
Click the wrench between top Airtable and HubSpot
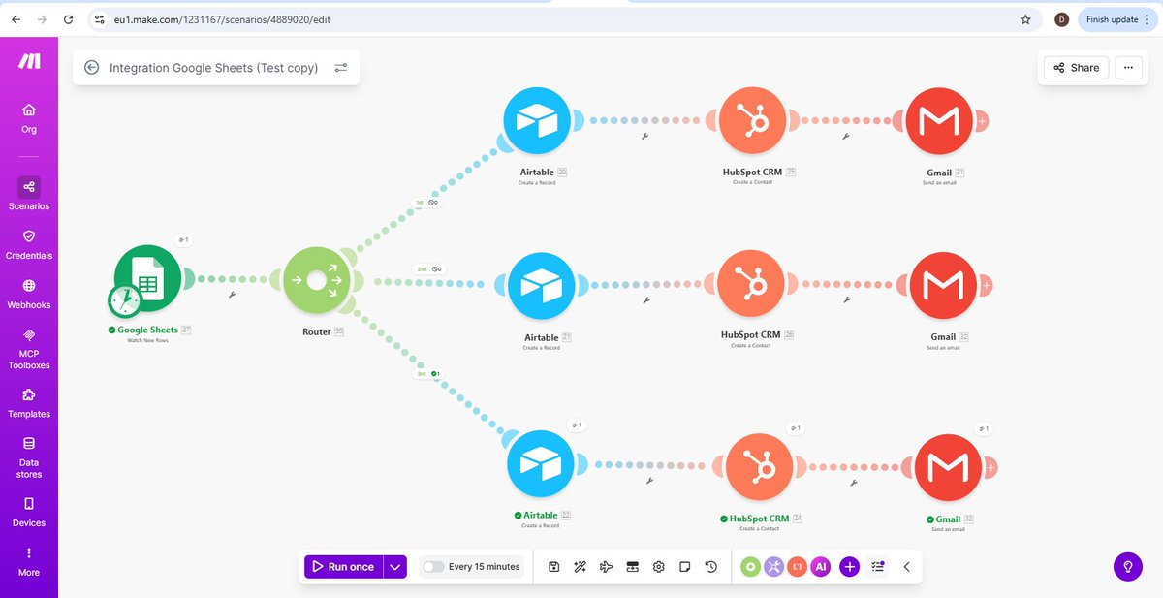tap(644, 137)
